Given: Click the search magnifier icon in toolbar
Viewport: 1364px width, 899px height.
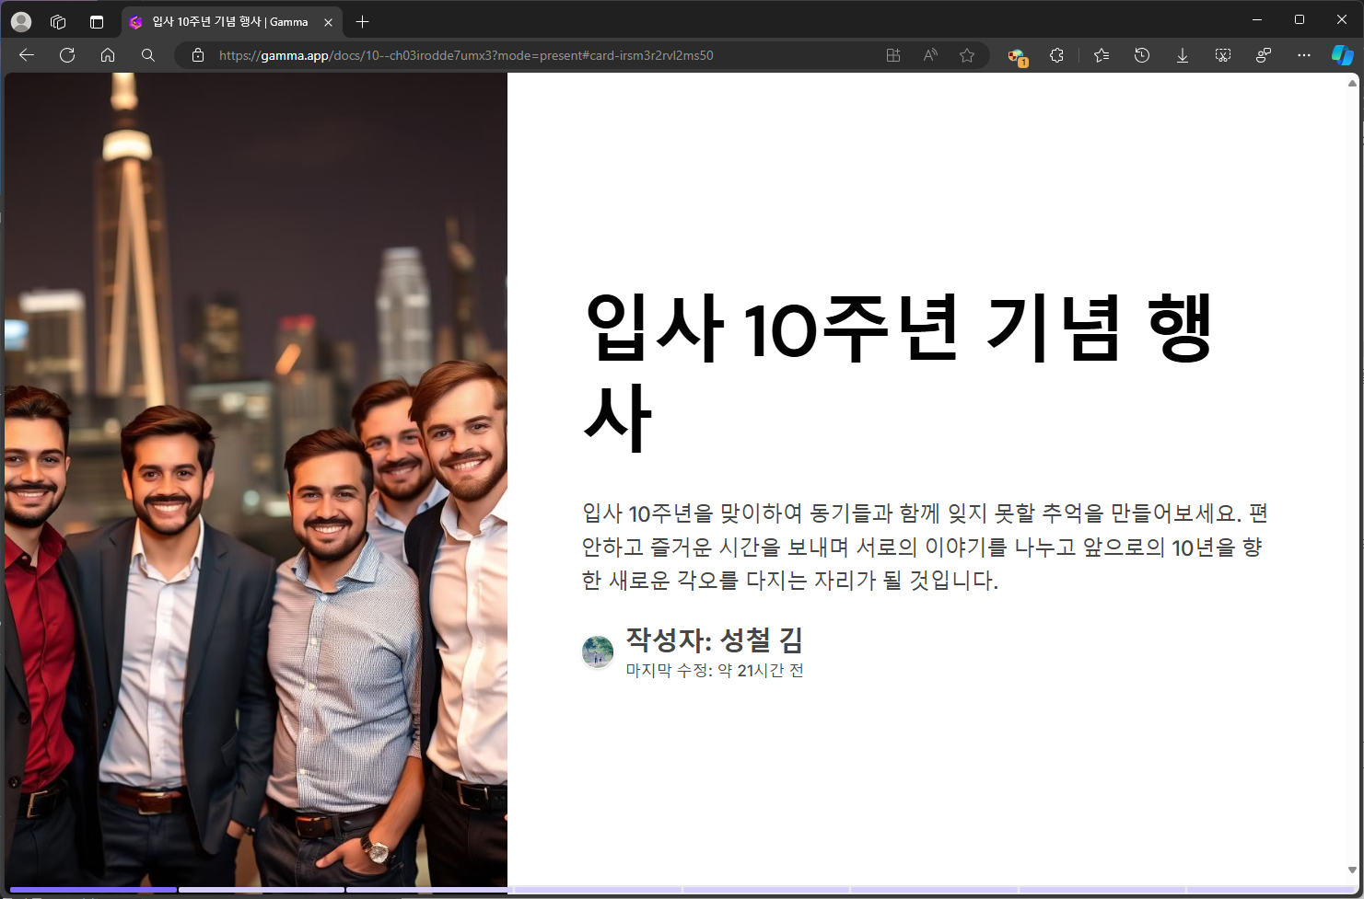Looking at the screenshot, I should [x=148, y=55].
